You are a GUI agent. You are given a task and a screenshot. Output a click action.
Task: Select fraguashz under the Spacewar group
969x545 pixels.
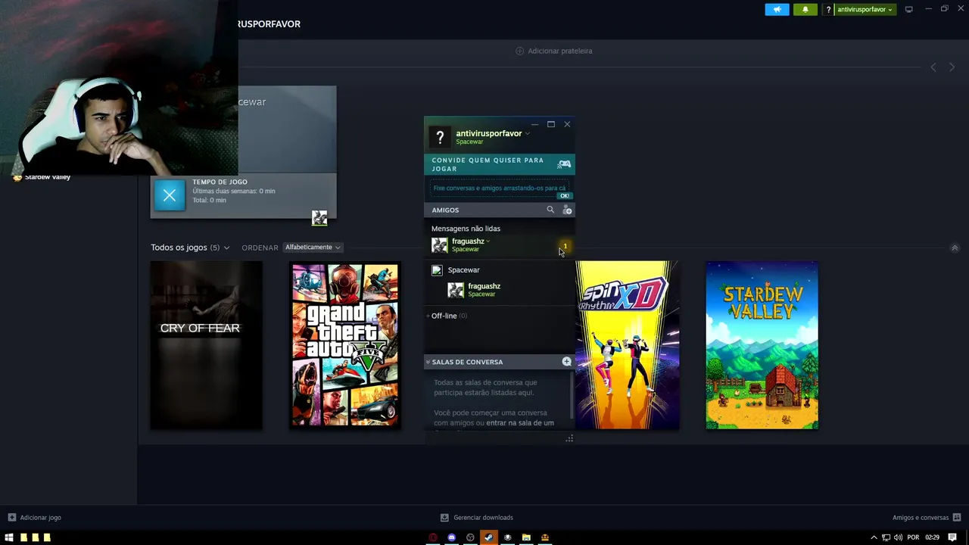point(500,290)
